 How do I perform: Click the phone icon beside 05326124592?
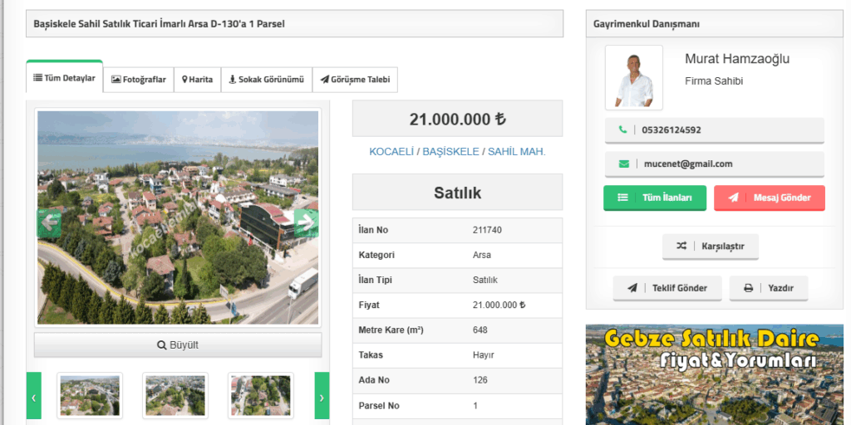tap(623, 130)
